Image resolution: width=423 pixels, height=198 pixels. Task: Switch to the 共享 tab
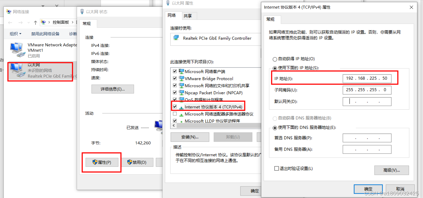point(188,16)
